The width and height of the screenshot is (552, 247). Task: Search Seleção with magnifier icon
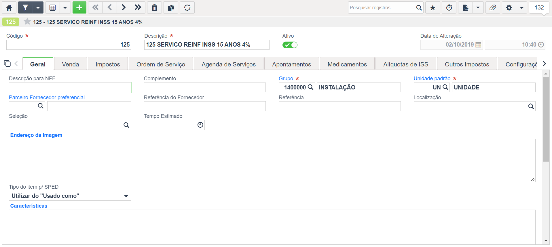[x=126, y=125]
